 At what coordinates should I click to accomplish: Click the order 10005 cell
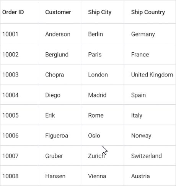19,115
